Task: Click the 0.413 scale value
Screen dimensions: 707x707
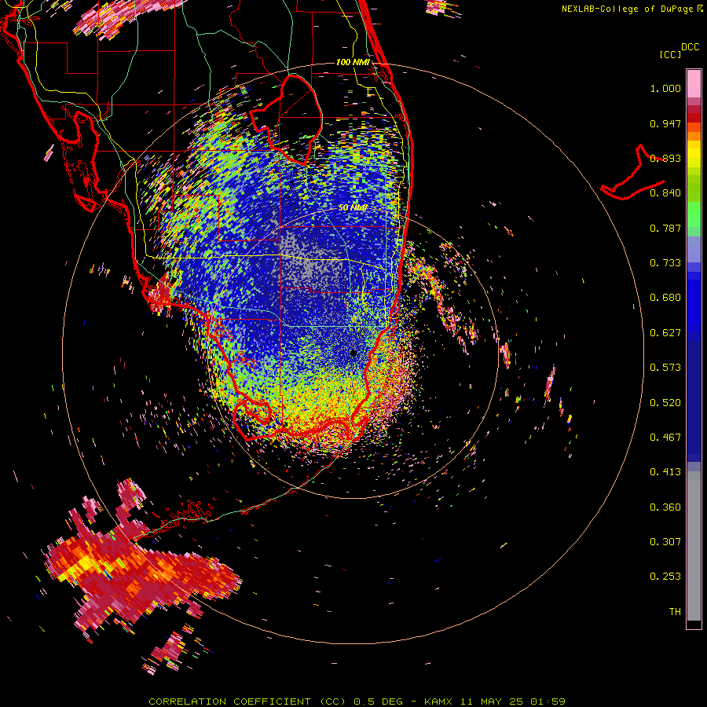Action: click(665, 472)
